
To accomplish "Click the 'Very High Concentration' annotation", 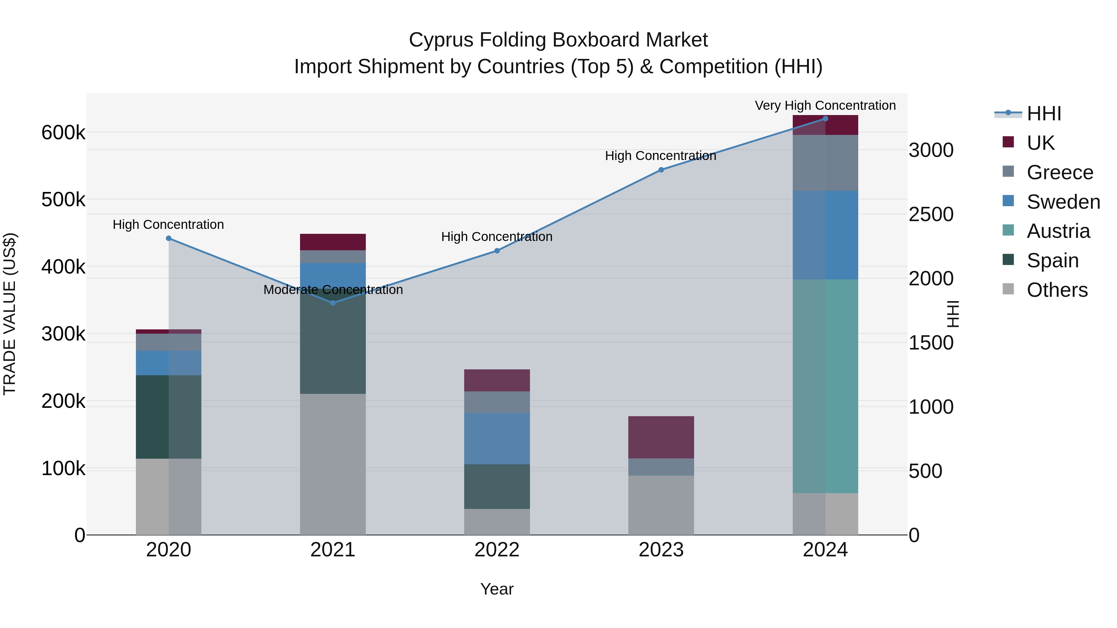I will pos(825,105).
